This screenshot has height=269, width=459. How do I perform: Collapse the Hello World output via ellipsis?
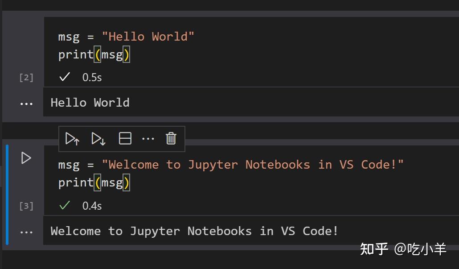(26, 103)
